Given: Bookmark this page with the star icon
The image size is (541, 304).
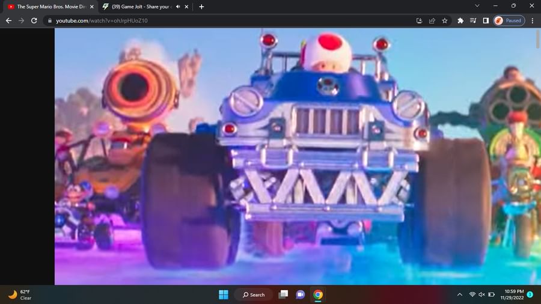Looking at the screenshot, I should coord(445,20).
